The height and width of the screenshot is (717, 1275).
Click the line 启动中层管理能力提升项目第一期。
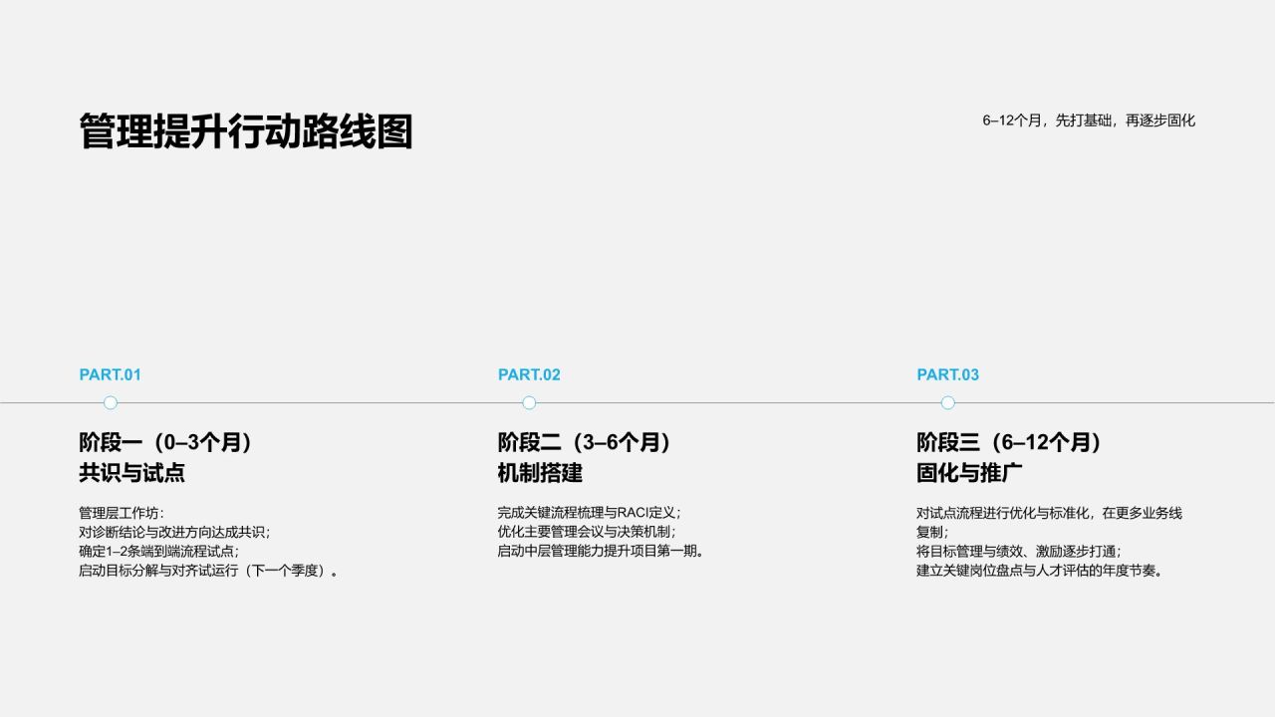click(x=602, y=551)
